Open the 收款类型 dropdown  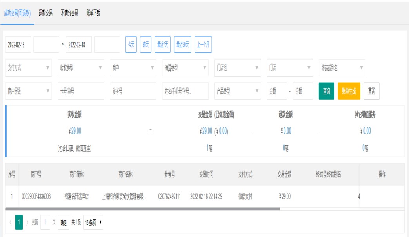pyautogui.click(x=80, y=68)
